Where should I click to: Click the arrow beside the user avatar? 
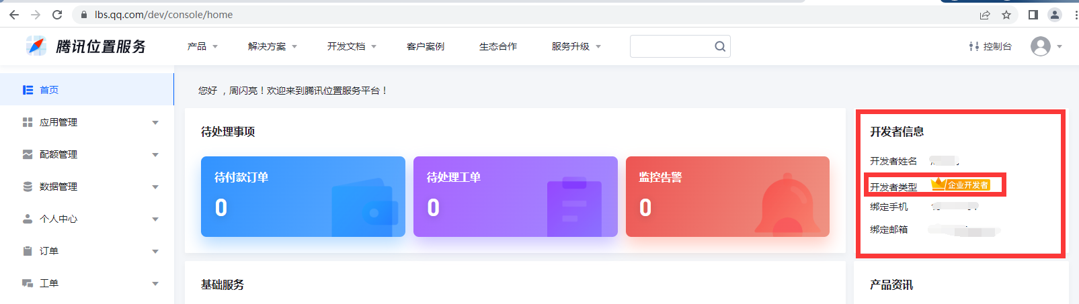point(1060,47)
